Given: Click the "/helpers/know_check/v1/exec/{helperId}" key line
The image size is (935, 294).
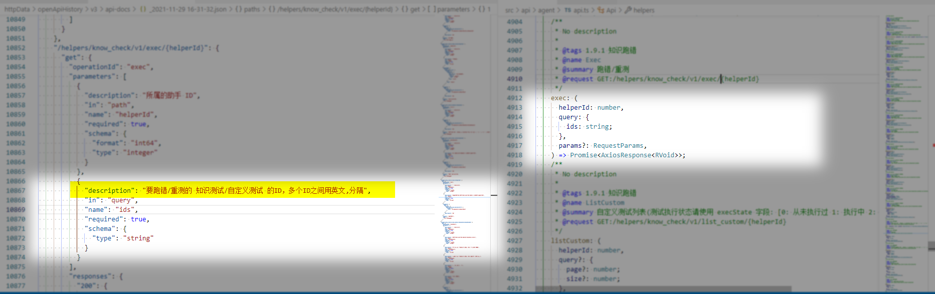Looking at the screenshot, I should point(136,48).
